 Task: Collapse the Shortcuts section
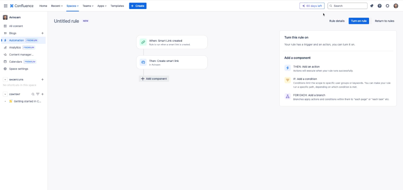pyautogui.click(x=5, y=80)
